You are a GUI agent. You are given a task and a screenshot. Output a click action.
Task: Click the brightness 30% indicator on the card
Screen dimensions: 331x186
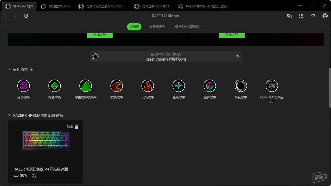[x=20, y=176]
